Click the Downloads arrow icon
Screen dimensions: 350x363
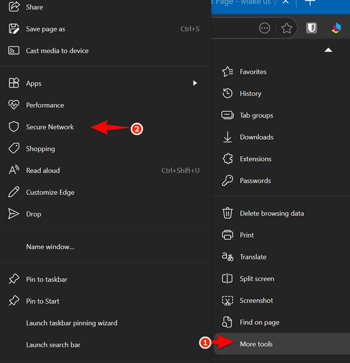[228, 137]
